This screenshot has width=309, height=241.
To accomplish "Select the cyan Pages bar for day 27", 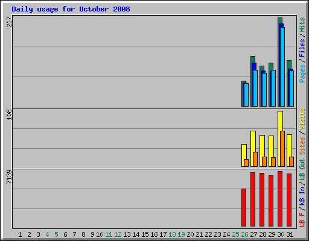I will [x=255, y=88].
